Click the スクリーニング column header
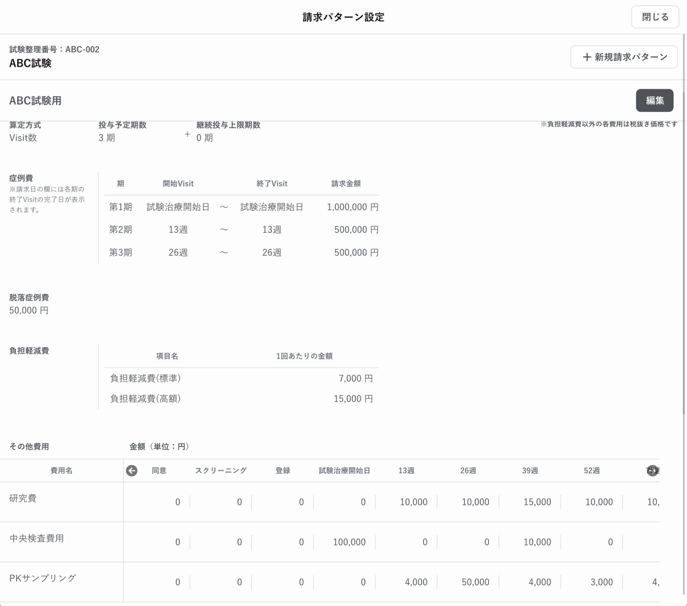This screenshot has width=687, height=606. point(221,470)
